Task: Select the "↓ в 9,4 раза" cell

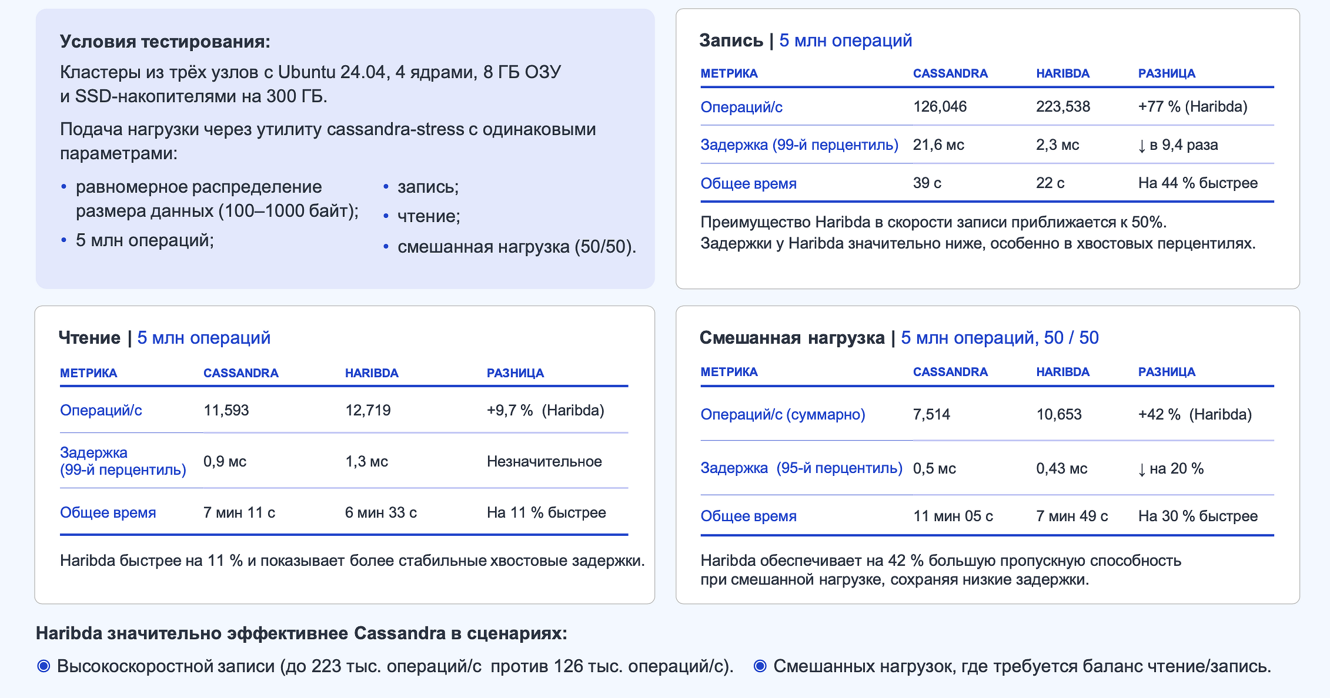Action: tap(1178, 145)
